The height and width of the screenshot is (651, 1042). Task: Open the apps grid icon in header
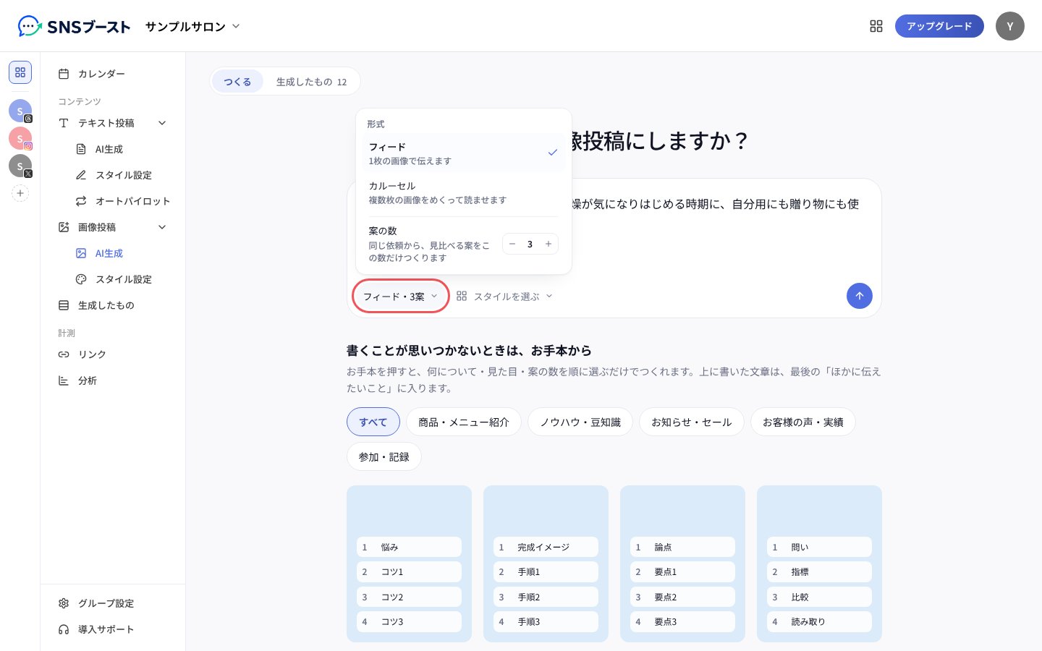(876, 26)
